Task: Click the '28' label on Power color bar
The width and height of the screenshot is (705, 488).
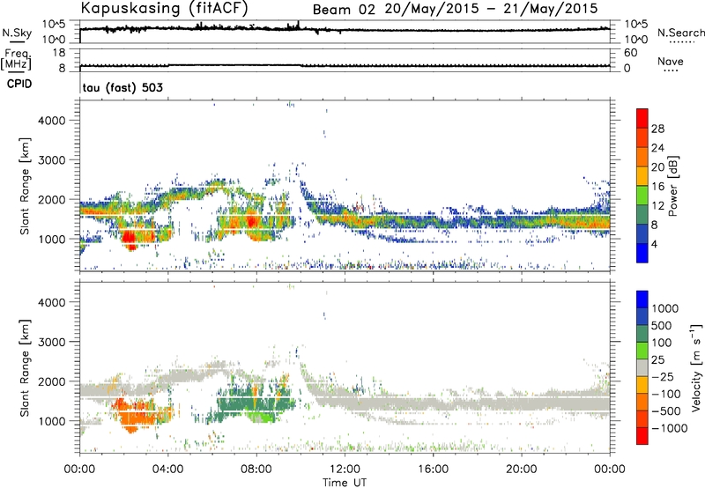Action: (x=657, y=129)
